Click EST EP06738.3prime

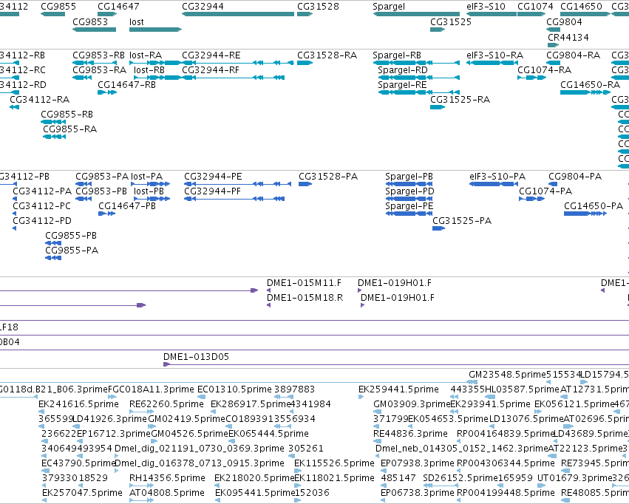(417, 492)
